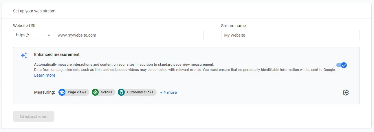Click the Stream name field label

233,26
